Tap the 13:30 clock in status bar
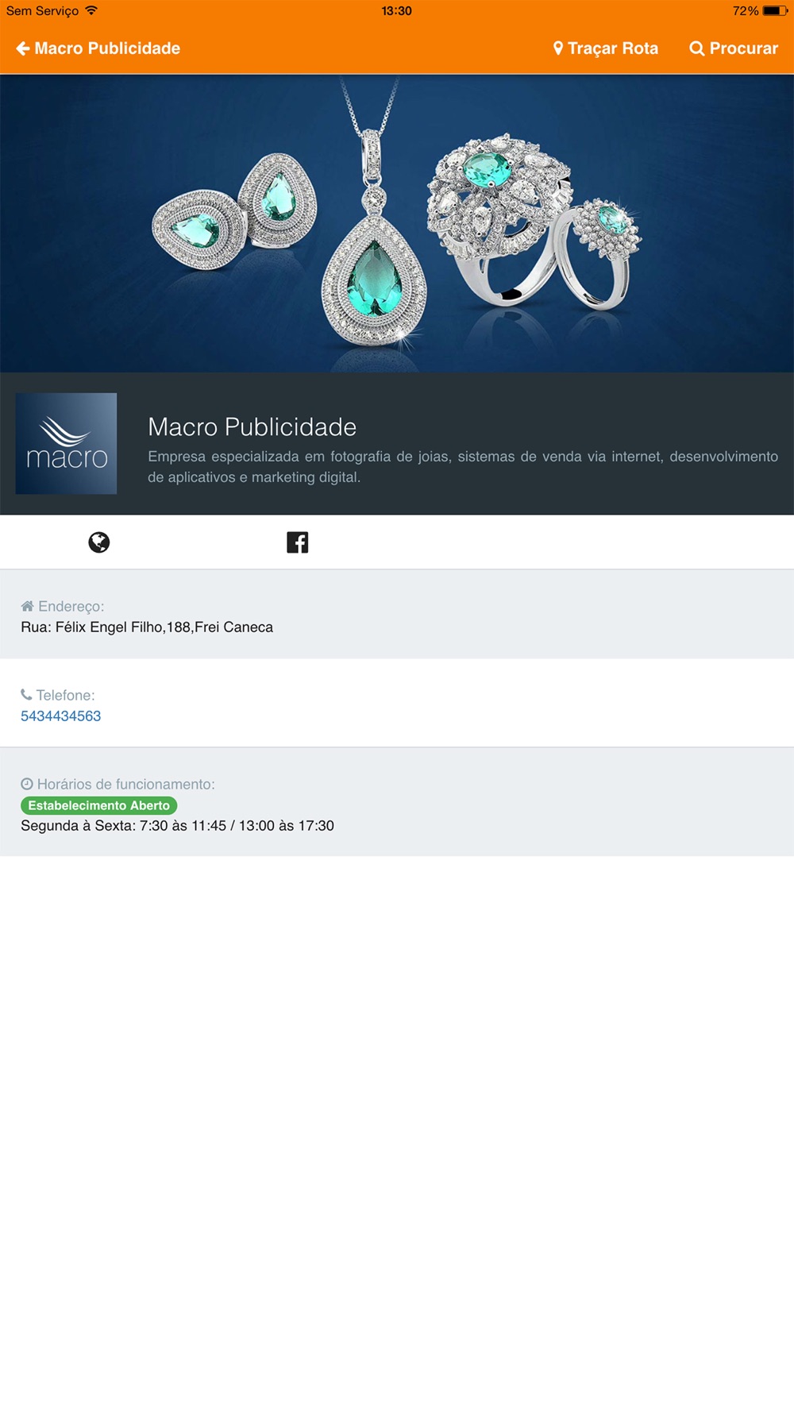The width and height of the screenshot is (794, 1412). (397, 11)
